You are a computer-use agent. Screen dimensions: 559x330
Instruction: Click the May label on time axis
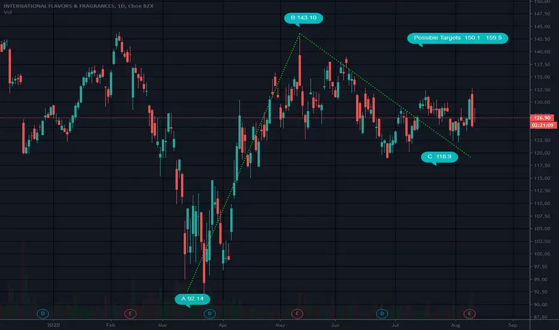click(x=281, y=325)
